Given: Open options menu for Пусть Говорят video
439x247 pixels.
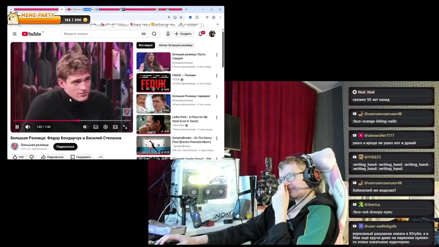Looking at the screenshot, I should tap(216, 55).
